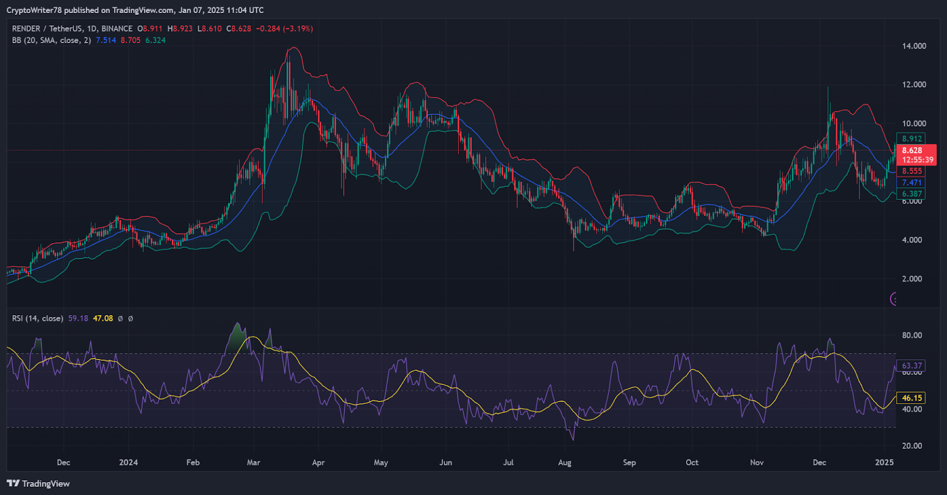Click the yellow 46.15 RSI tag
The height and width of the screenshot is (495, 947).
[x=911, y=398]
